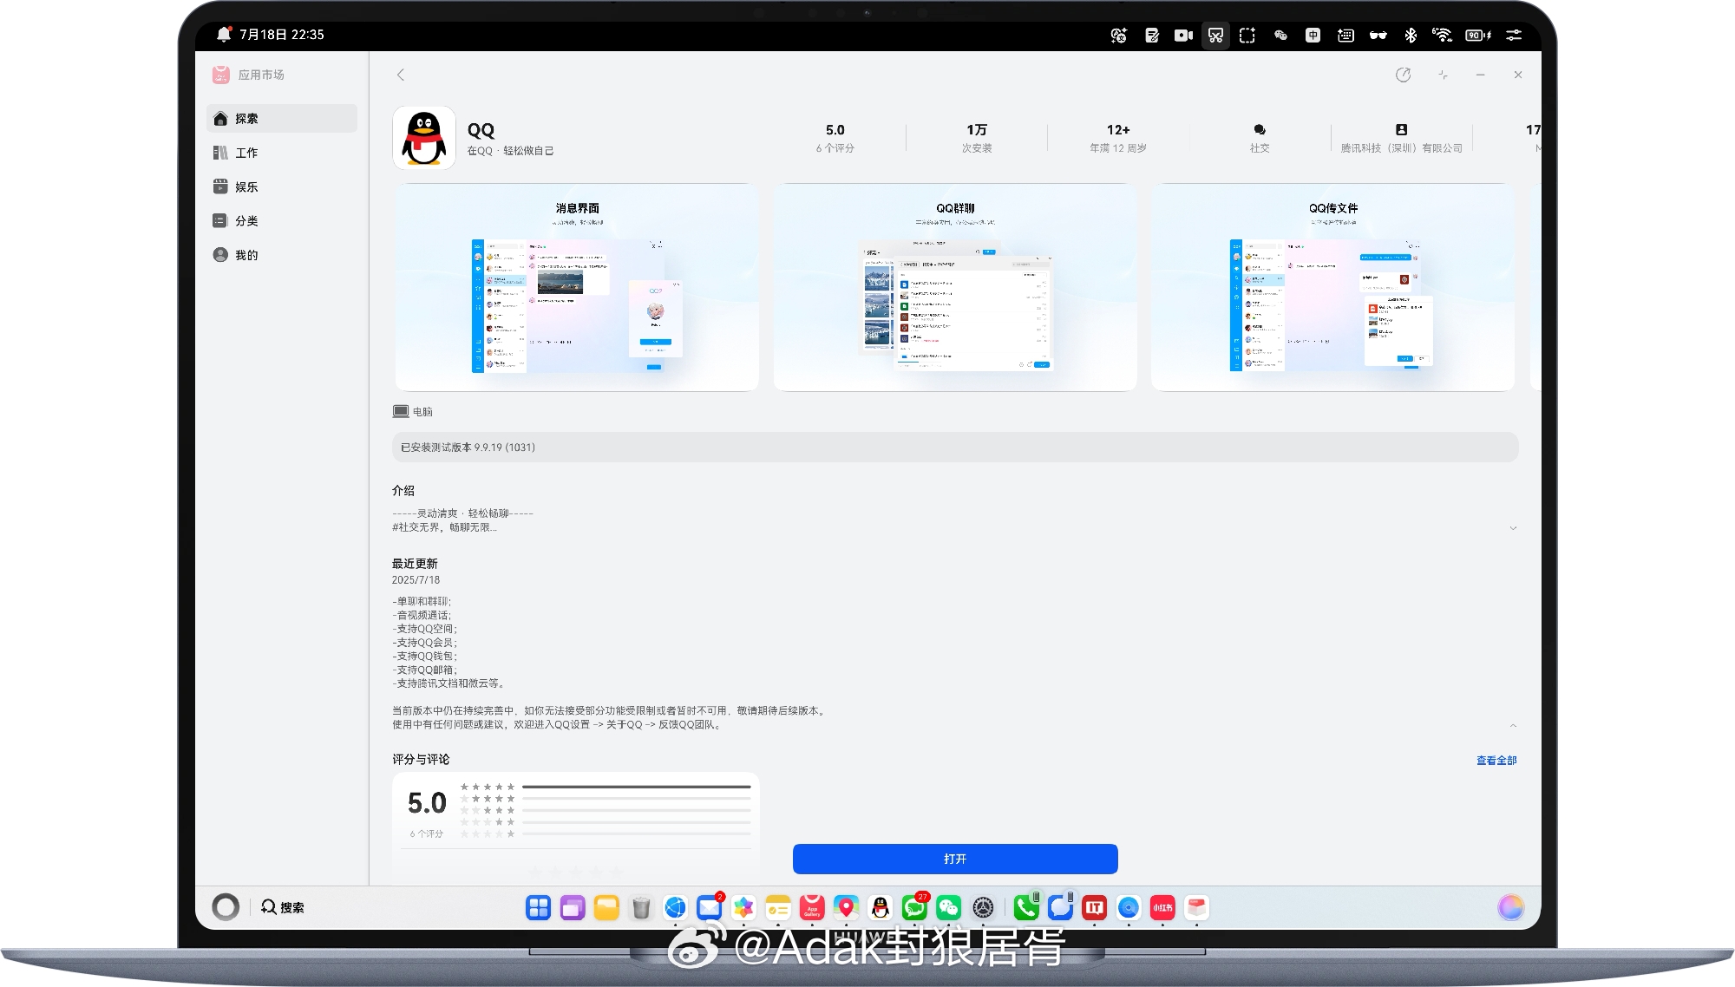Click the share icon in window header

click(1403, 75)
